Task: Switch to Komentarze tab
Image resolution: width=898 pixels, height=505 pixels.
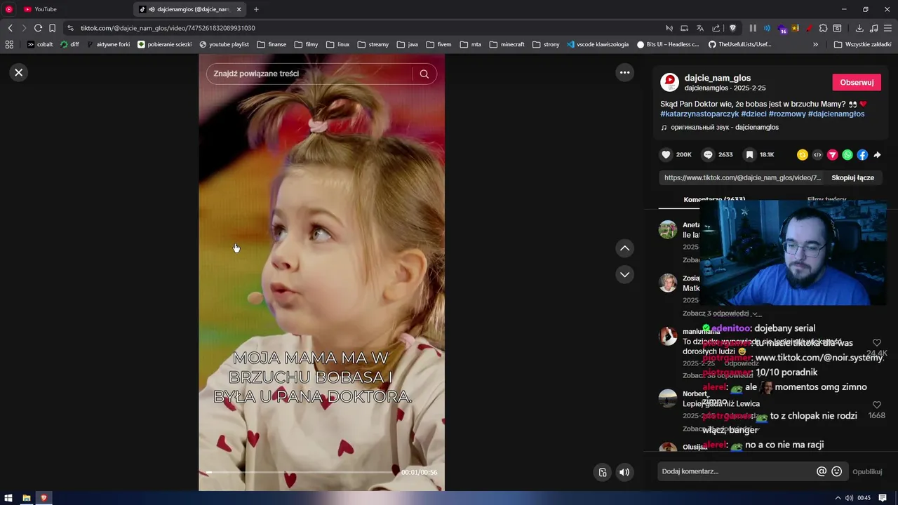Action: click(714, 200)
